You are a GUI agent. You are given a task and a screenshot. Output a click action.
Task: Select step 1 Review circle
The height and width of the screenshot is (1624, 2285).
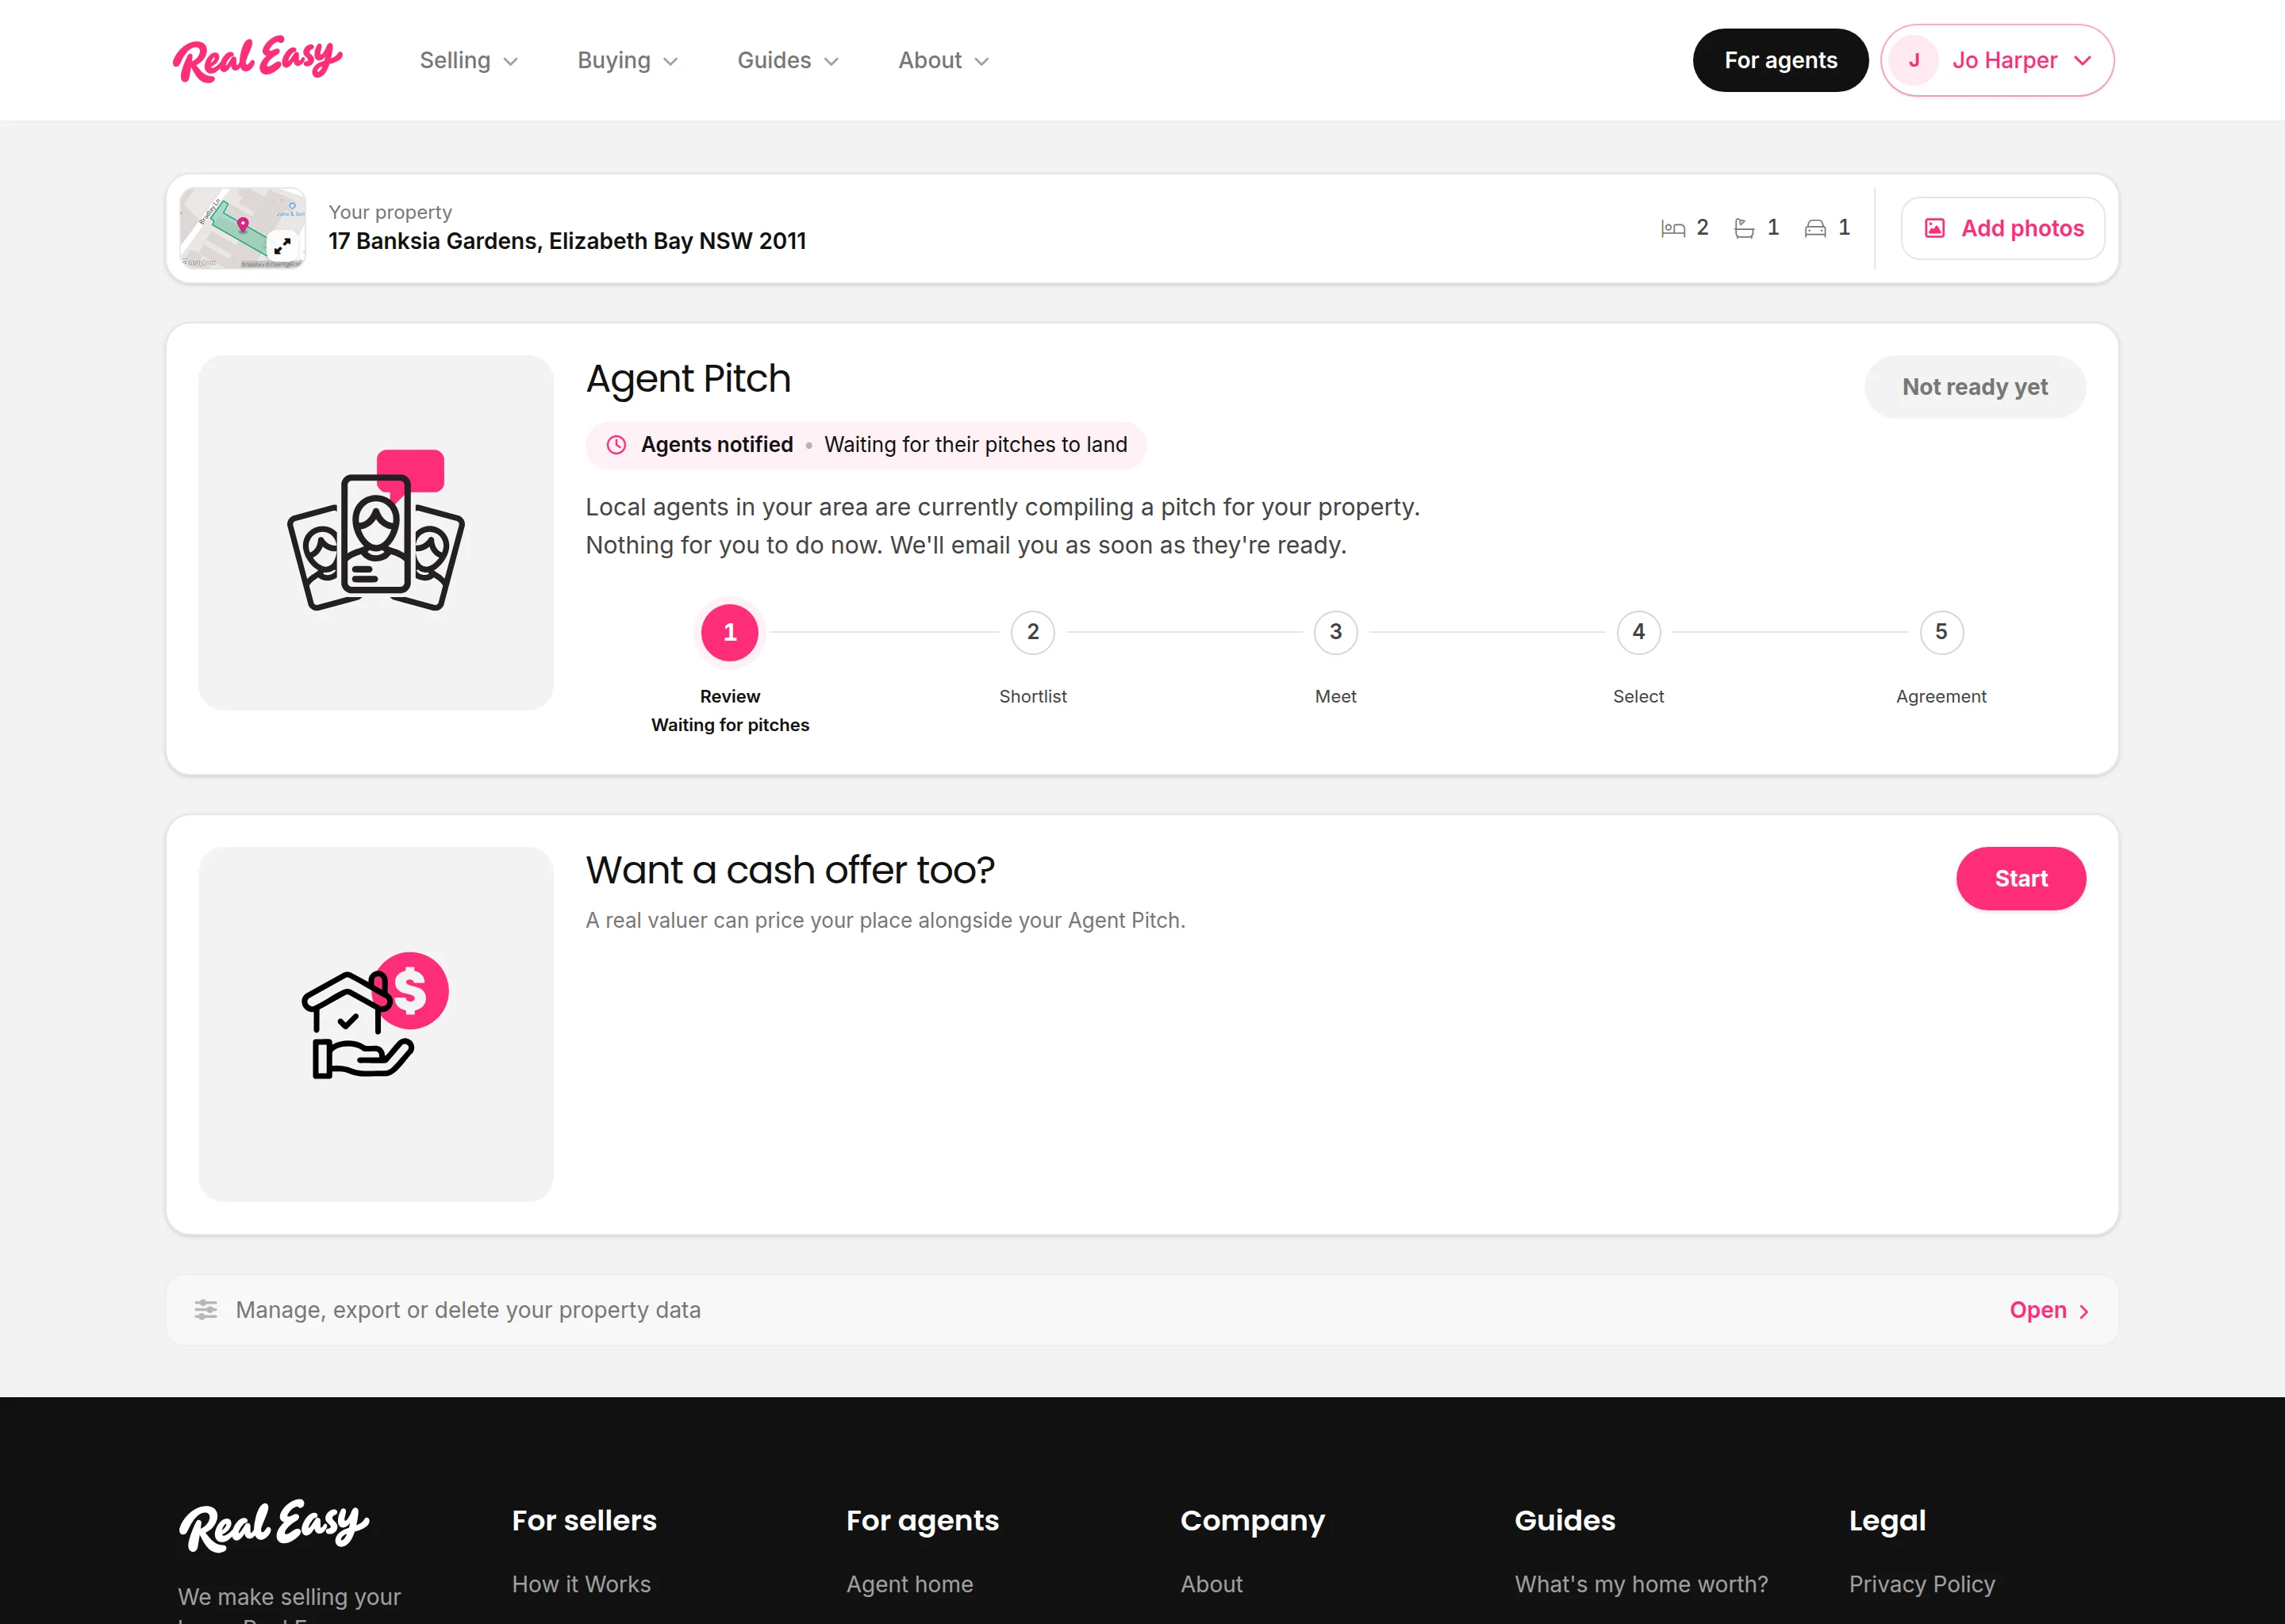tap(730, 632)
